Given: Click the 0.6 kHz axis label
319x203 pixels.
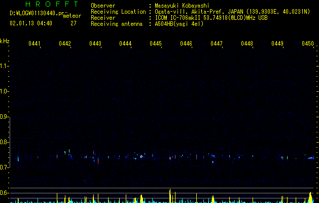Looking at the screenshot, I should point(4,193).
